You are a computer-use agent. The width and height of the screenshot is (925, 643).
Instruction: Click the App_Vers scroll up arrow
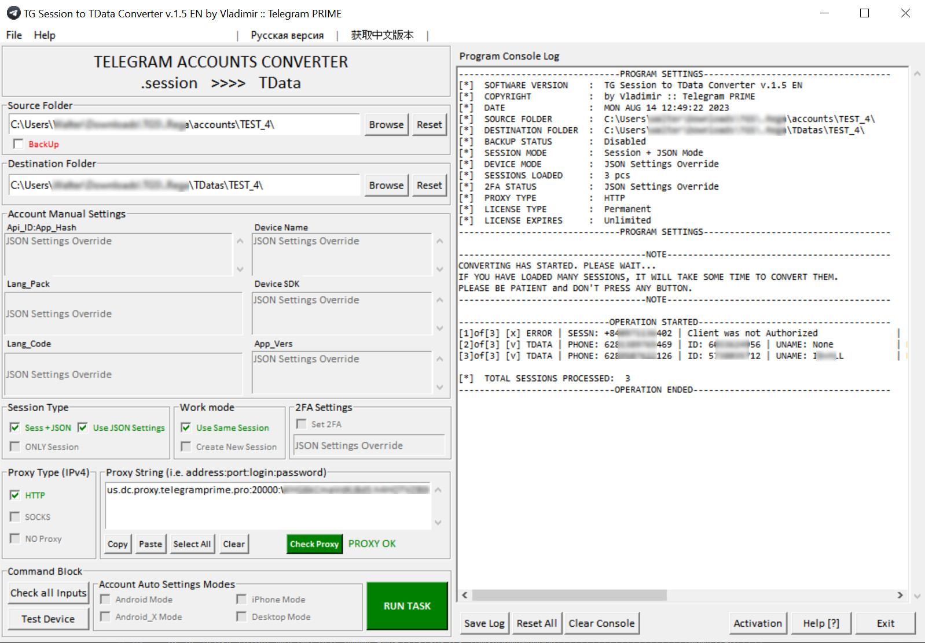tap(439, 359)
